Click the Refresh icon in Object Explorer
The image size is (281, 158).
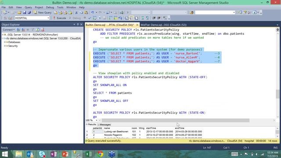pyautogui.click(x=37, y=29)
